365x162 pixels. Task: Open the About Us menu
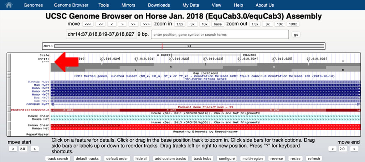pyautogui.click(x=265, y=5)
